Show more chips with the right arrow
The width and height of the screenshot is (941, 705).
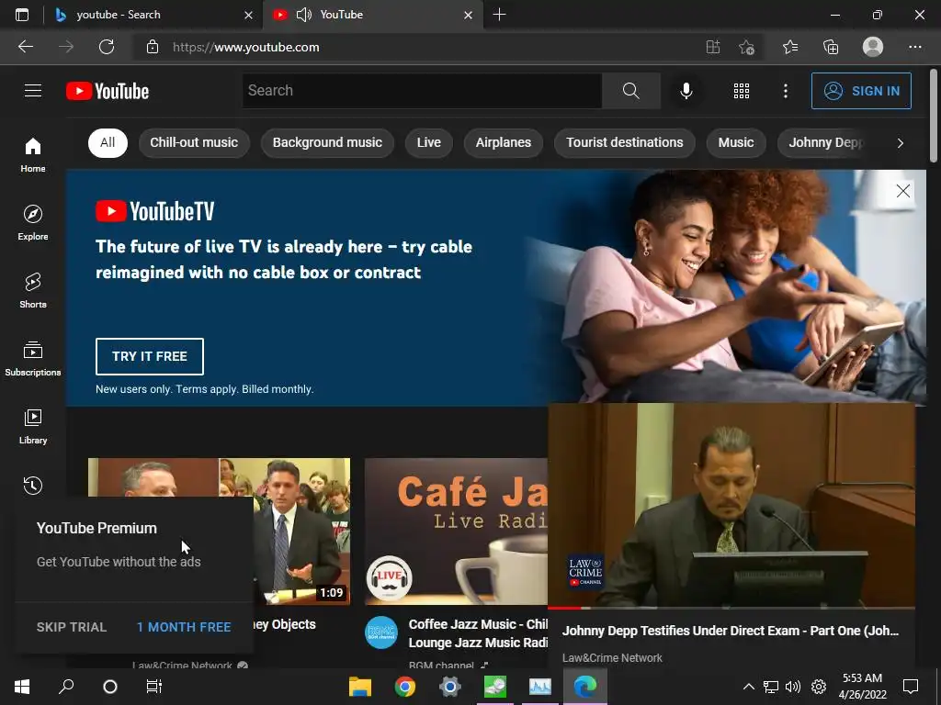(901, 143)
